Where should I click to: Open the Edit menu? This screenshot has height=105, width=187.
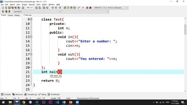(6, 5)
